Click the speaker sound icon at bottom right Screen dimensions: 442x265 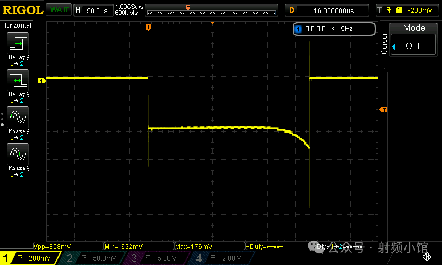click(427, 257)
